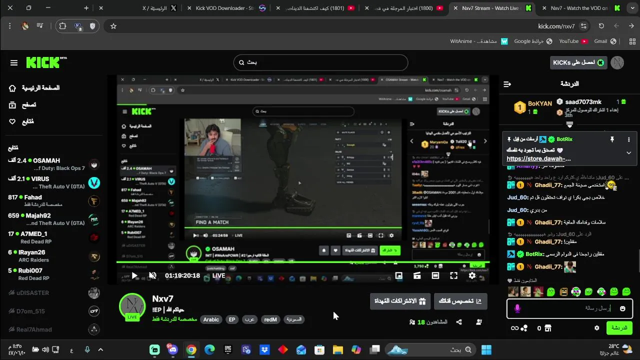Expand the gift leaderboard handle
This screenshot has width=640, height=360.
569,124
